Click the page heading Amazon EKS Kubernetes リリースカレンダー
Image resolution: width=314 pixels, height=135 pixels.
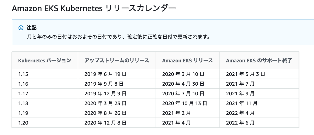pos(94,8)
